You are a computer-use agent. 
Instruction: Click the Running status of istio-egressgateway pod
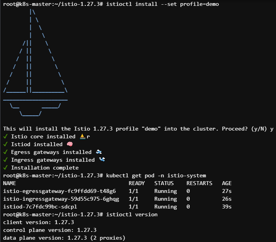tap(166, 191)
